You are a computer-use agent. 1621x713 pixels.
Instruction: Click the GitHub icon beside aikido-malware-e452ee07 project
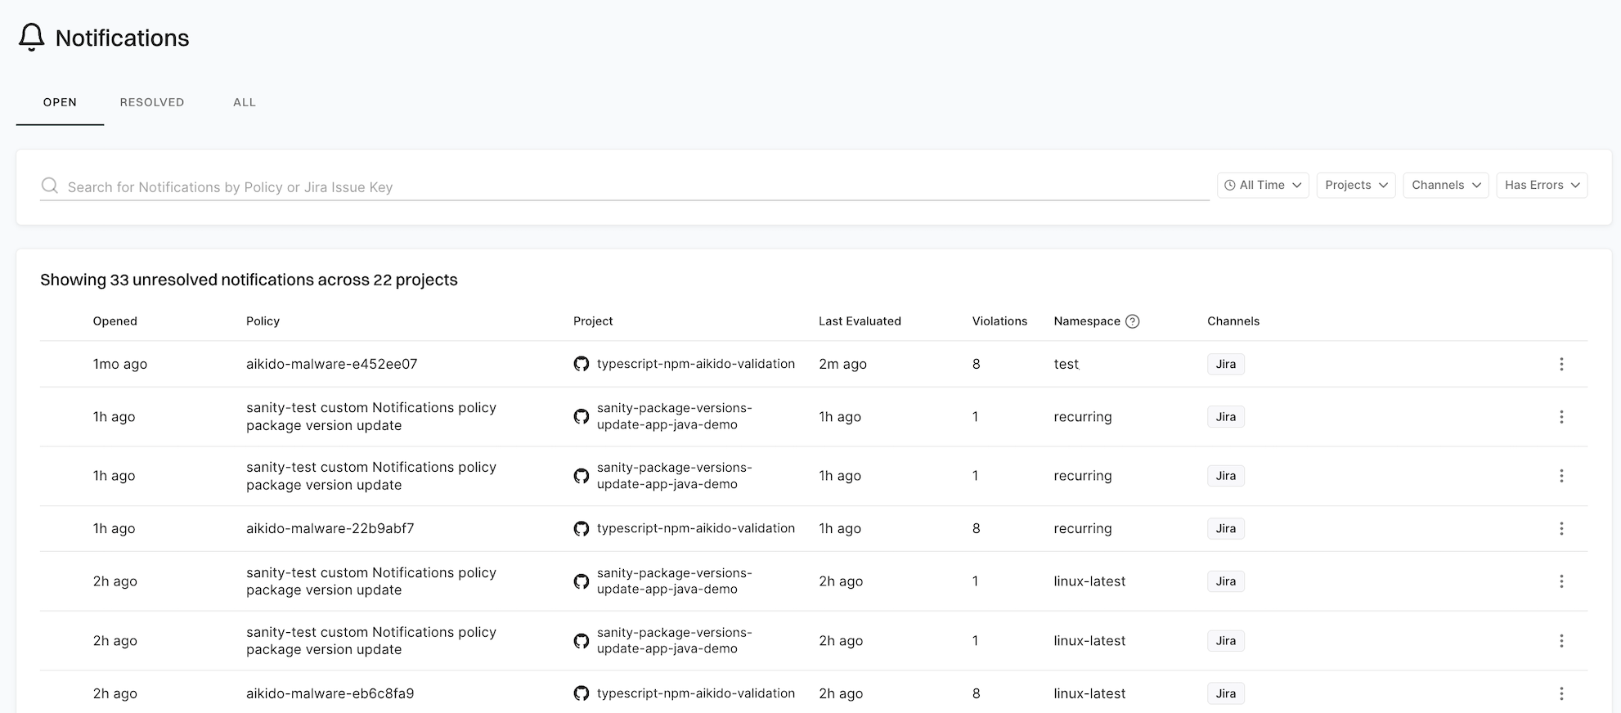[581, 364]
